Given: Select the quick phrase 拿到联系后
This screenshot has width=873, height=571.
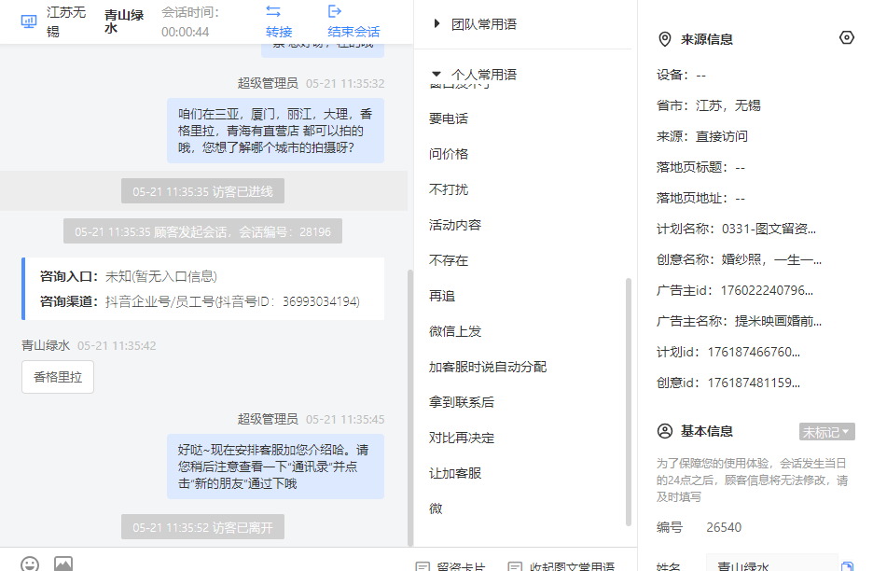Looking at the screenshot, I should (x=462, y=402).
